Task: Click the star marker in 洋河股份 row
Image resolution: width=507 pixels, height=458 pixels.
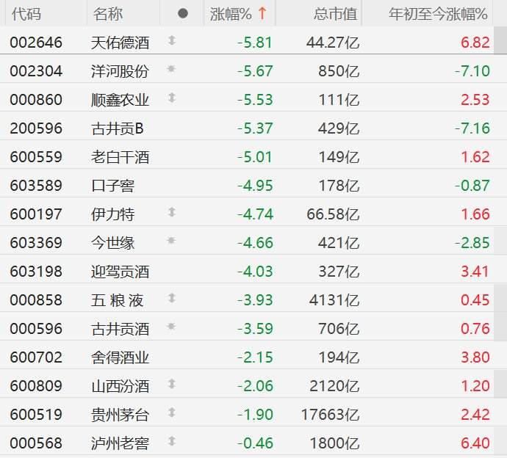Action: (x=171, y=69)
